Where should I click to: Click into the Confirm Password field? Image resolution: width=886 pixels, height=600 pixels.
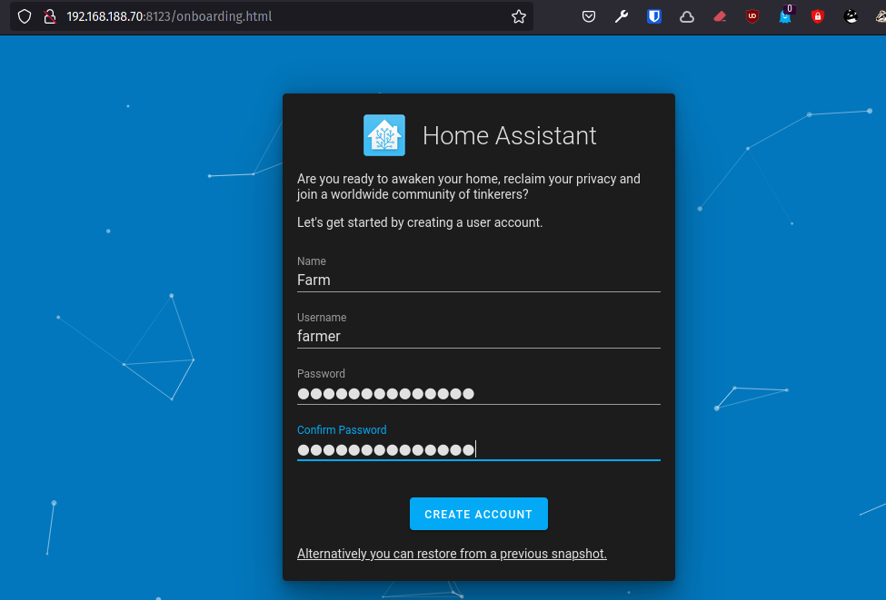pyautogui.click(x=478, y=449)
